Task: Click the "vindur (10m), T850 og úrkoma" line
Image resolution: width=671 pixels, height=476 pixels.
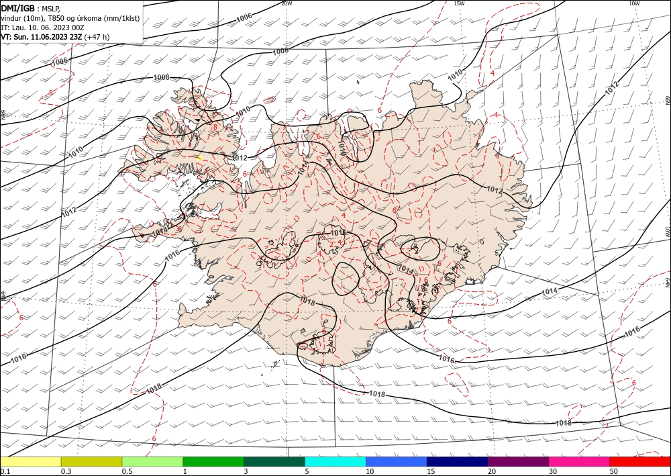Action: 70,18
